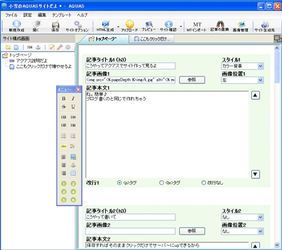The image size is (282, 250).
Task: Select 改行なし radio for 改行1
Action: (x=204, y=183)
